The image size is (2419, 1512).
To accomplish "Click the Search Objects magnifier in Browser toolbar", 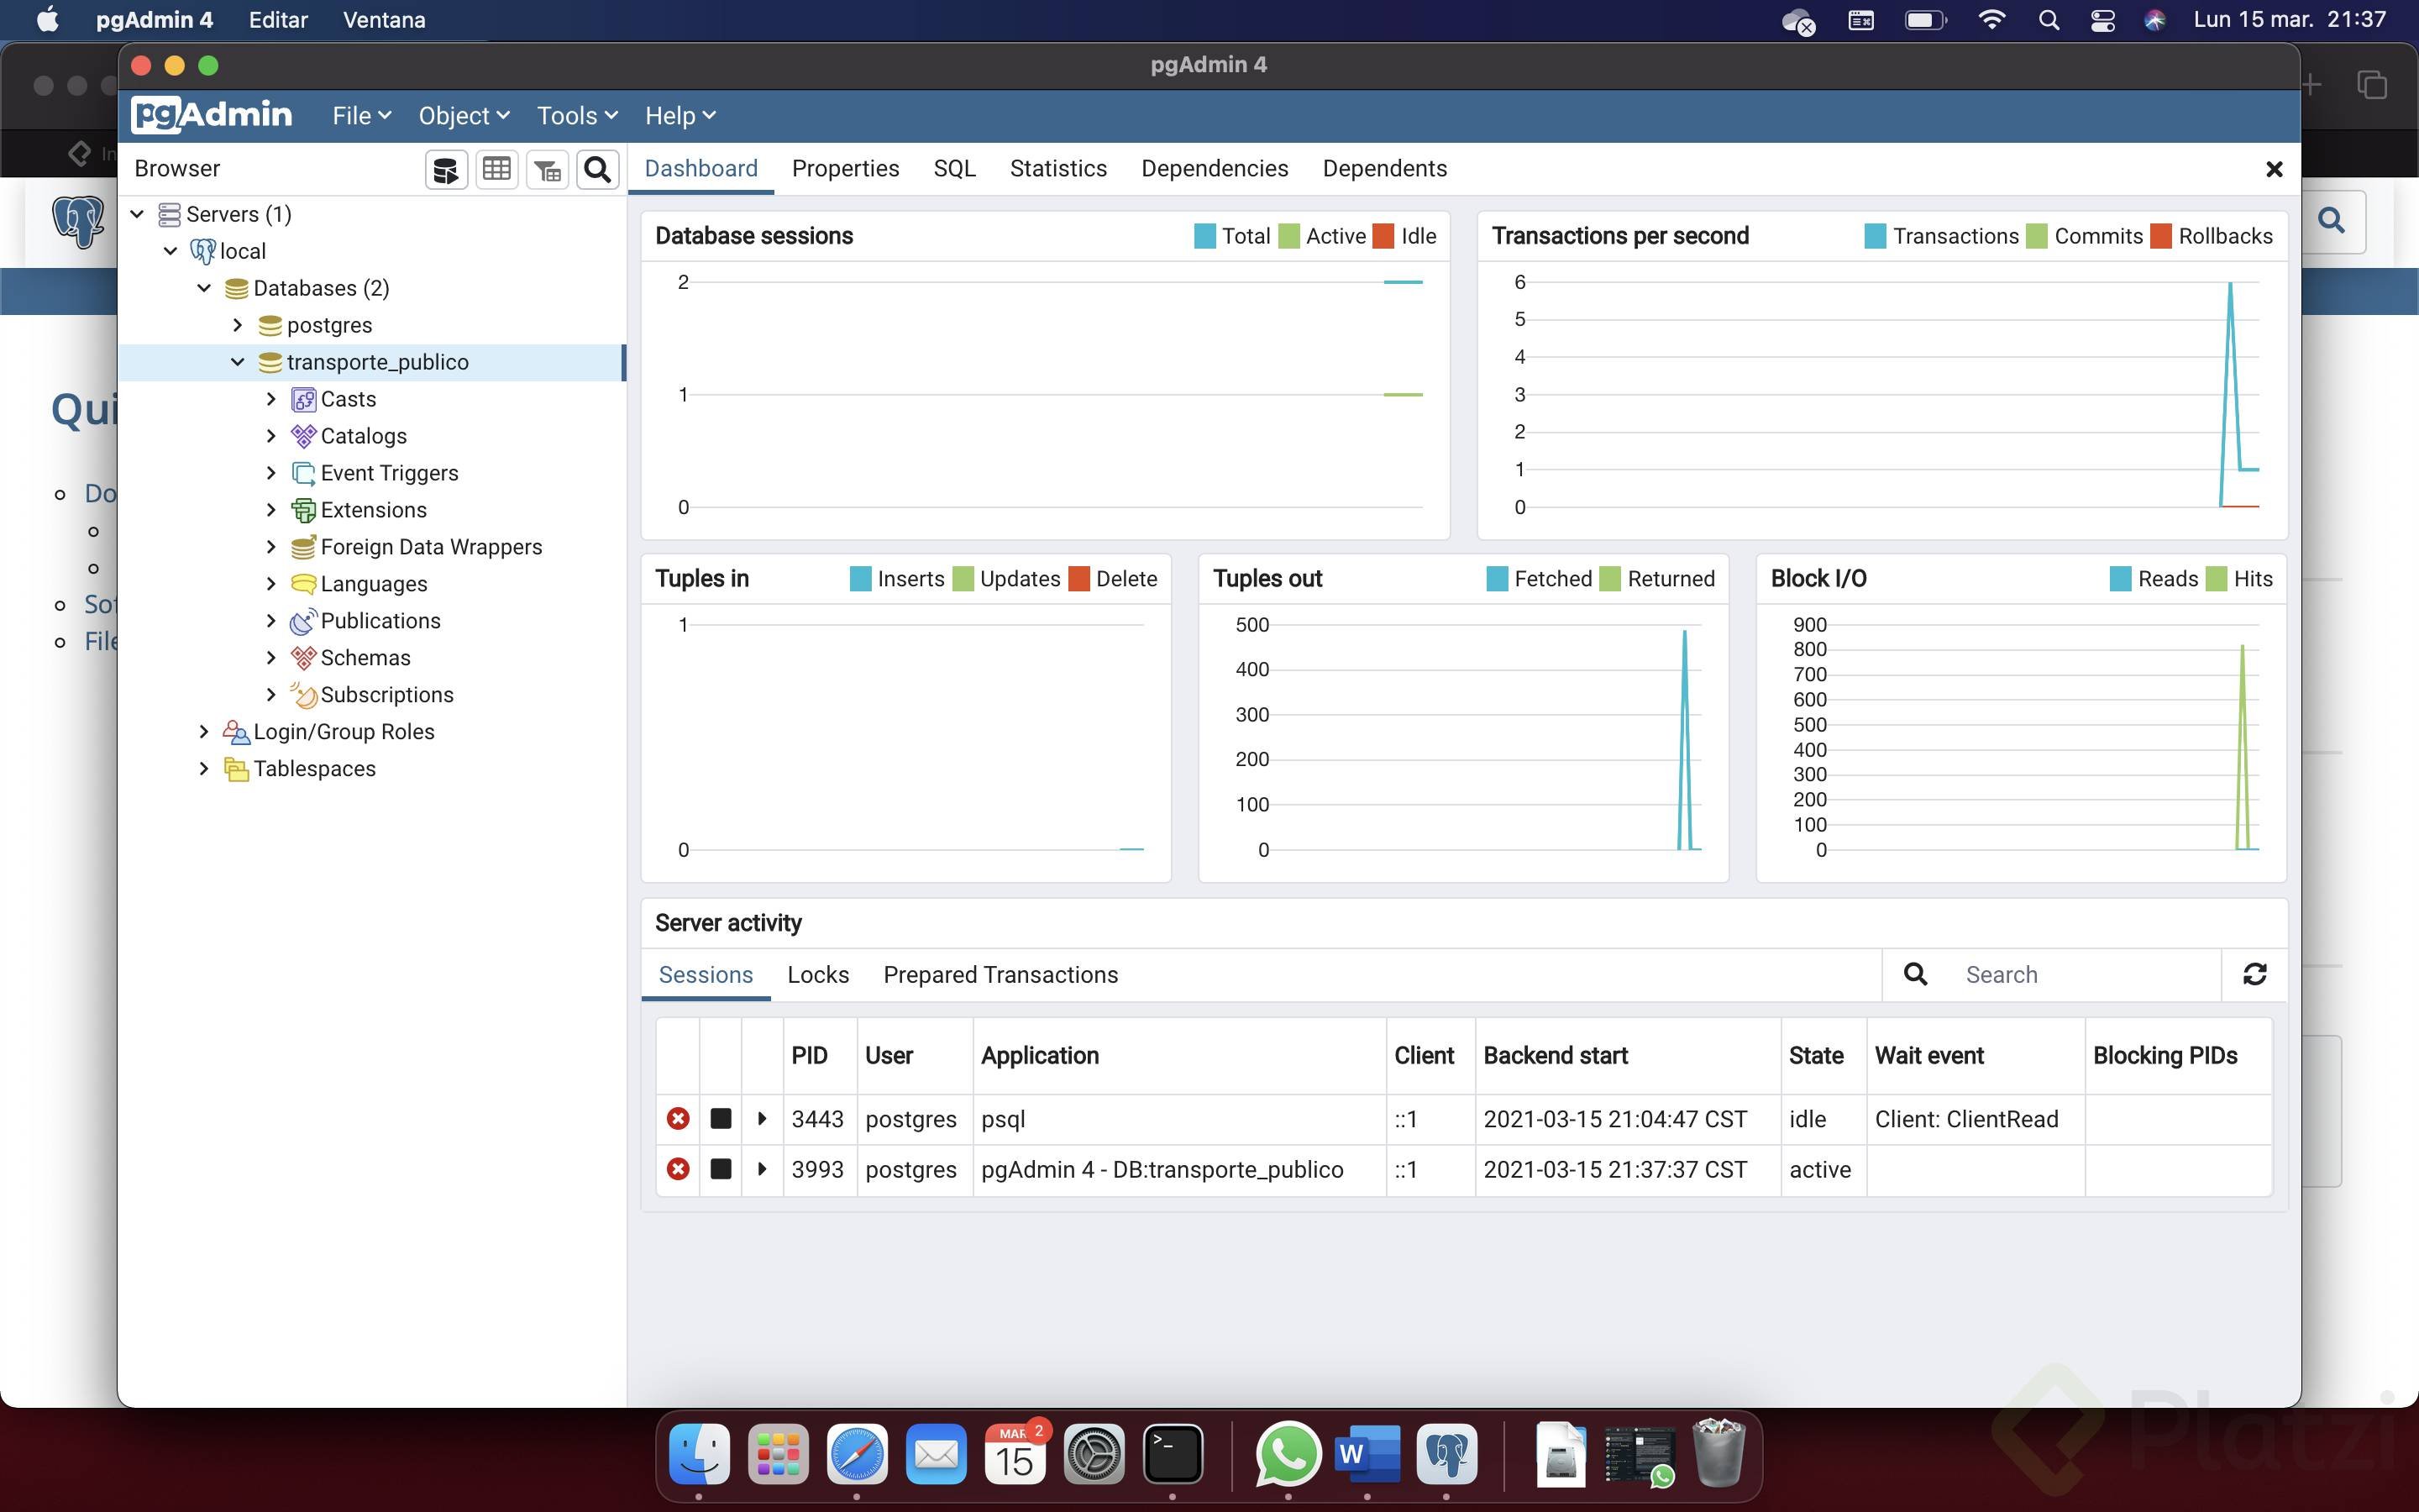I will point(598,169).
